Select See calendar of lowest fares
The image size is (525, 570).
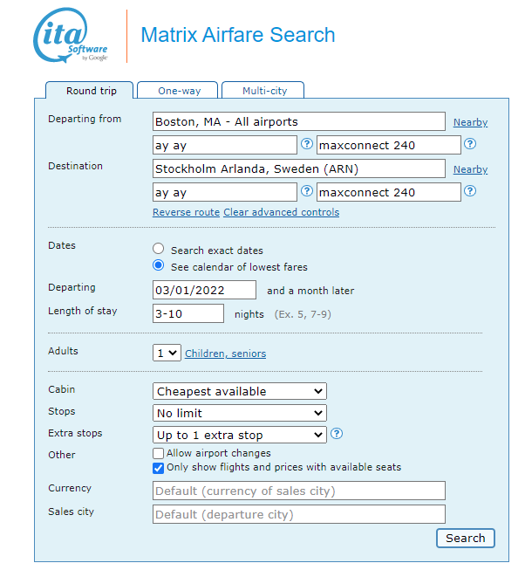pyautogui.click(x=159, y=265)
